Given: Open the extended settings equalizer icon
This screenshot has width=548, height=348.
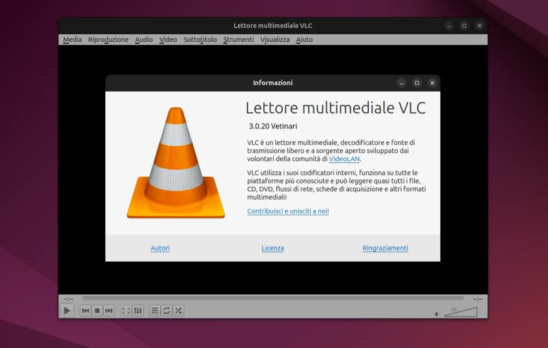Looking at the screenshot, I should tap(138, 311).
